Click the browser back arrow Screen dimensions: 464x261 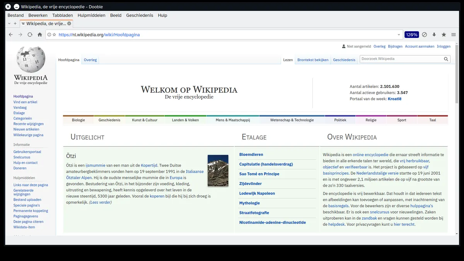(x=11, y=34)
